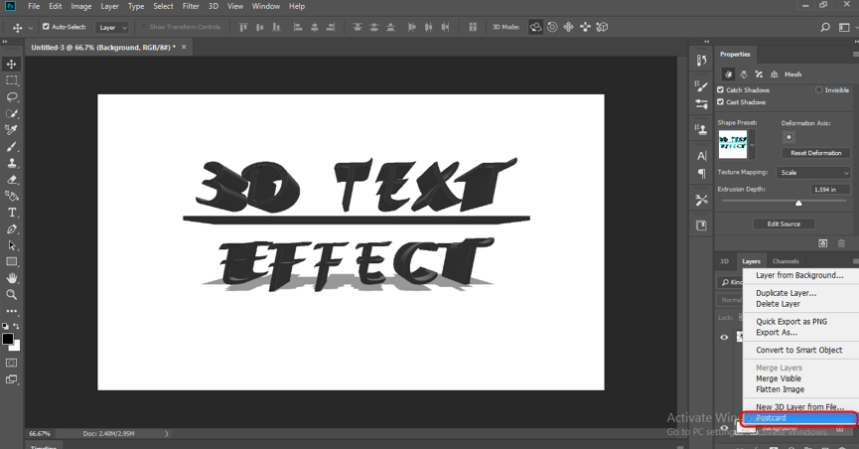Choose Postcard from the context menu
The width and height of the screenshot is (859, 449).
(771, 418)
